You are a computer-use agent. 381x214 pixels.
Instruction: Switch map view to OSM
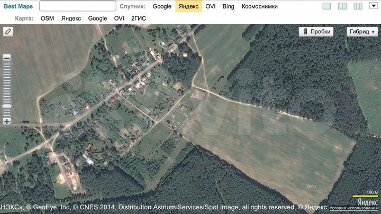click(x=47, y=18)
